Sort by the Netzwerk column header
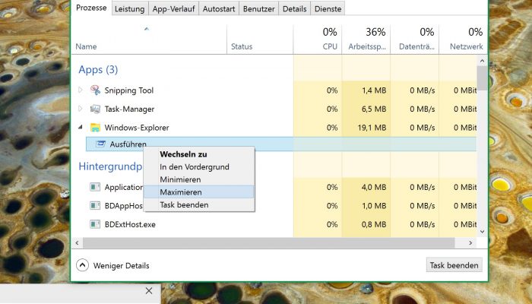532x304 pixels. pos(463,40)
